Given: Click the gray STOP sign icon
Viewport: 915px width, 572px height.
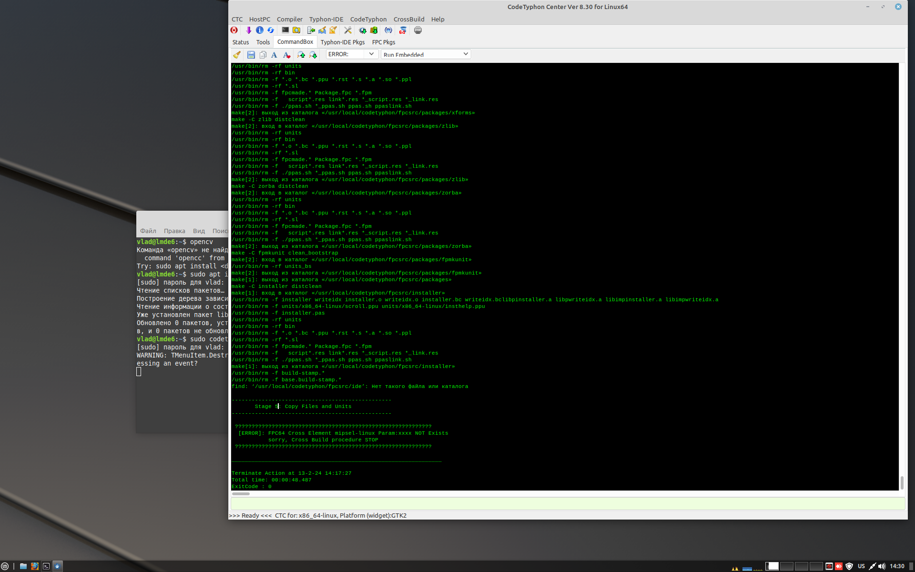Looking at the screenshot, I should click(x=418, y=30).
